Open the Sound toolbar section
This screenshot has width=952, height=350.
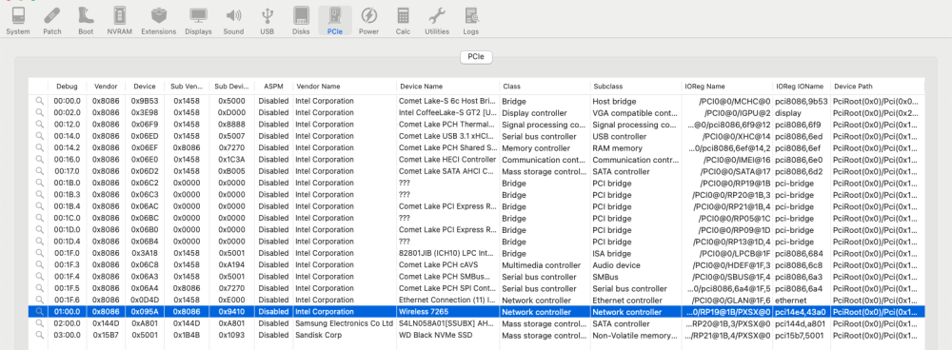pyautogui.click(x=233, y=21)
